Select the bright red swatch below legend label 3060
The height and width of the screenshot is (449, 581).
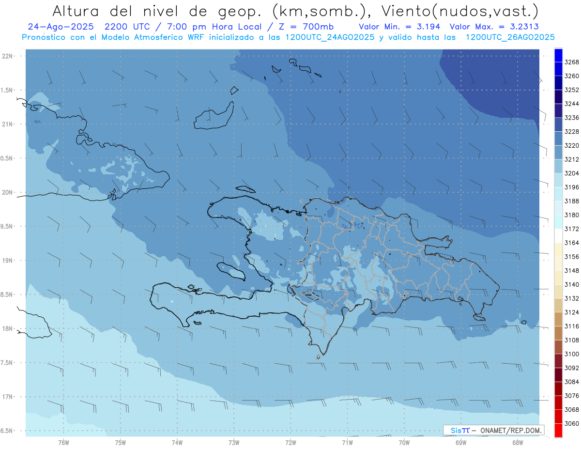pyautogui.click(x=558, y=430)
